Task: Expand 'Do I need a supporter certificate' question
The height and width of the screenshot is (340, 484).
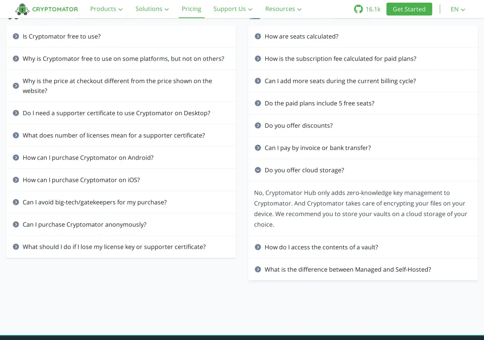Action: pyautogui.click(x=121, y=113)
